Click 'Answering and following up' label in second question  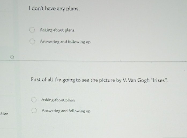click(x=66, y=111)
